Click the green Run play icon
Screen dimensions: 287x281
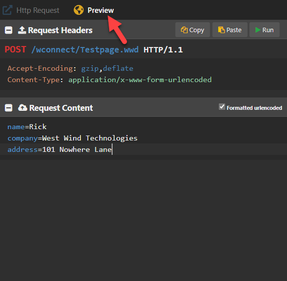tap(258, 30)
